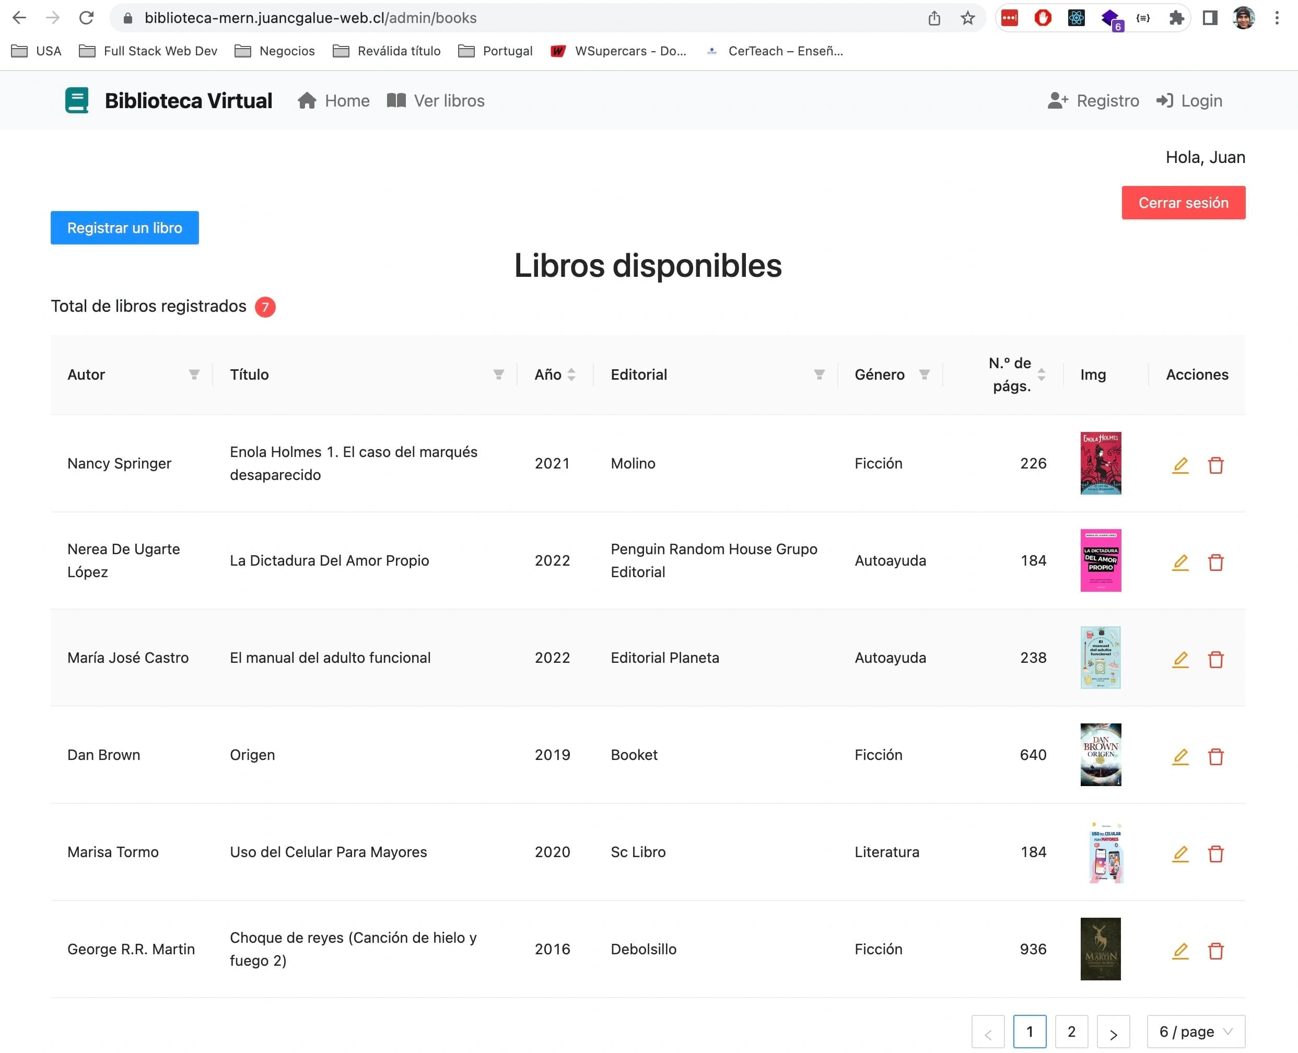The width and height of the screenshot is (1298, 1053).
Task: Click the edit icon for El manual del adulto funcional
Action: coord(1179,658)
